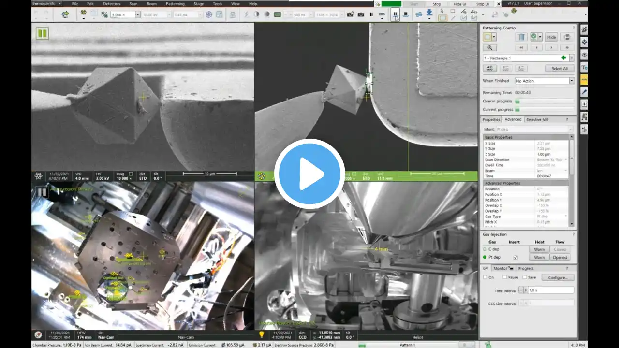Click Hide in Patterning Control
The width and height of the screenshot is (619, 348).
point(551,37)
